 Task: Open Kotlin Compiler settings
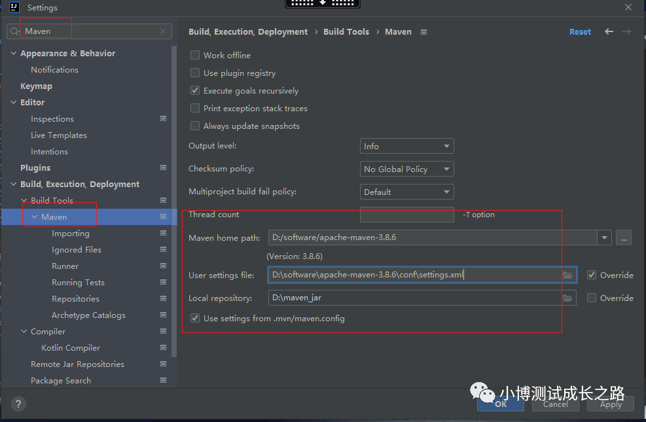click(71, 348)
